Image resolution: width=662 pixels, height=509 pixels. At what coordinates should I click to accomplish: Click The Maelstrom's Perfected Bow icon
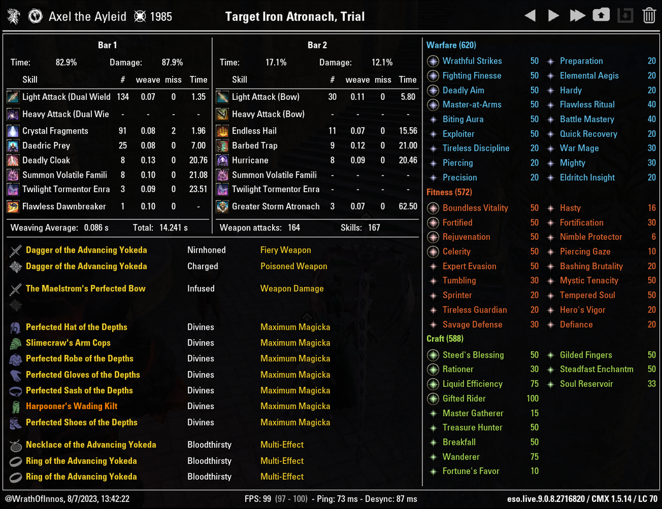tap(16, 289)
